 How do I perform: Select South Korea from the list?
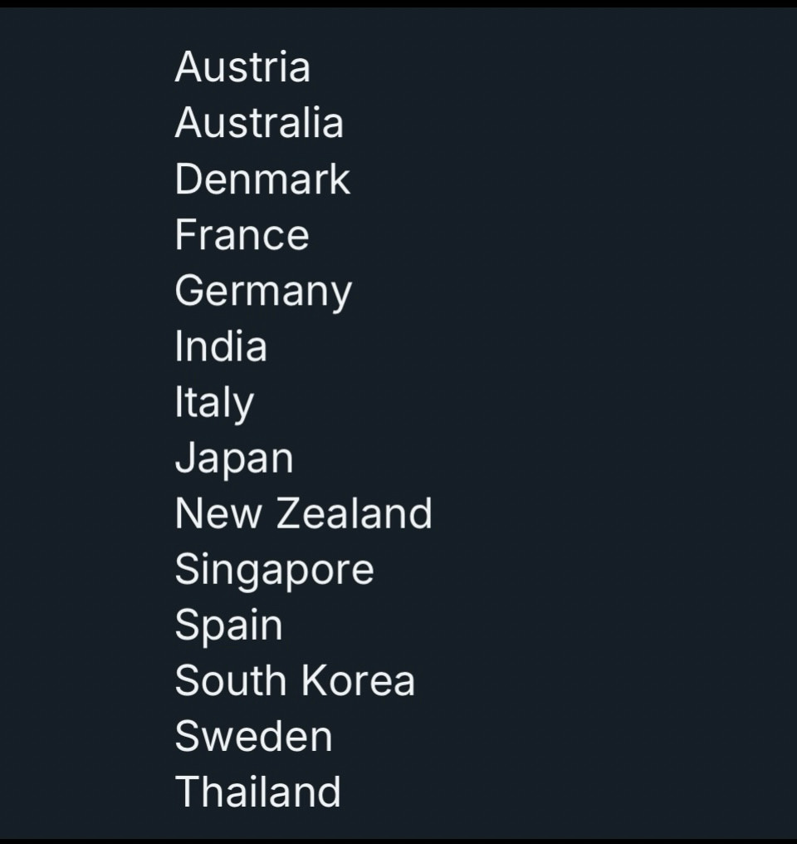[296, 680]
